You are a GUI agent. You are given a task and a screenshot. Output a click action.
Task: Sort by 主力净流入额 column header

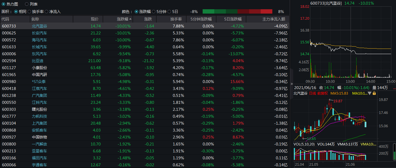tap(267, 19)
